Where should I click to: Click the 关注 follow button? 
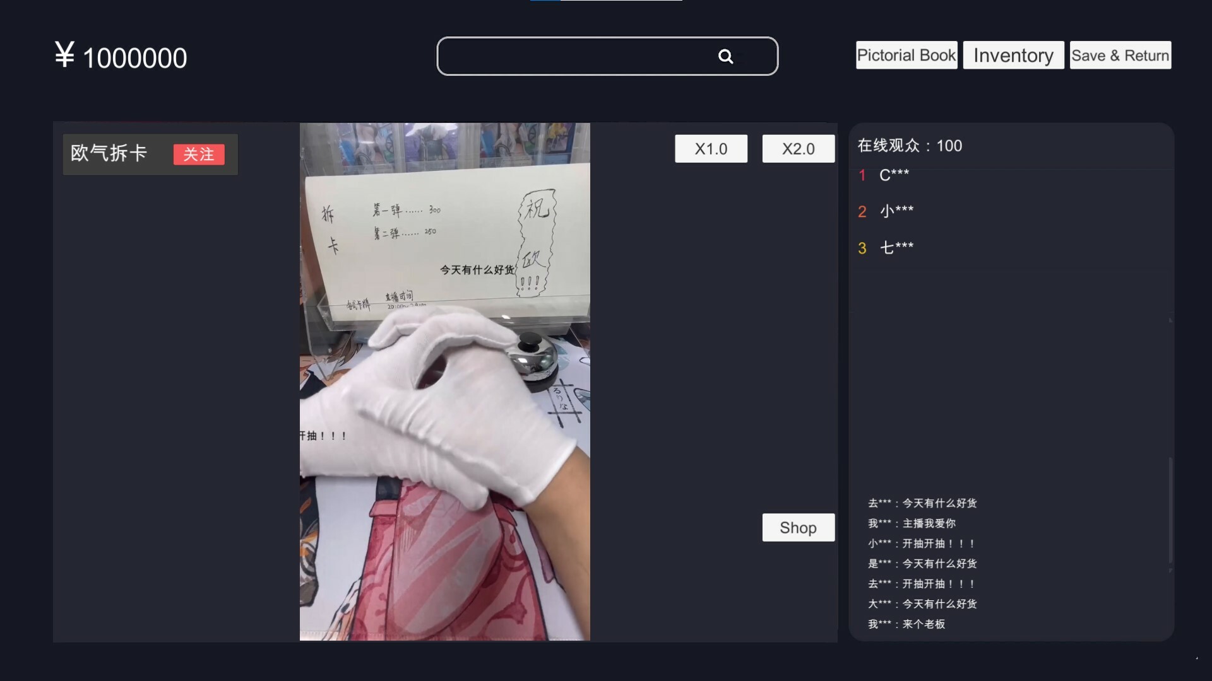click(x=198, y=154)
